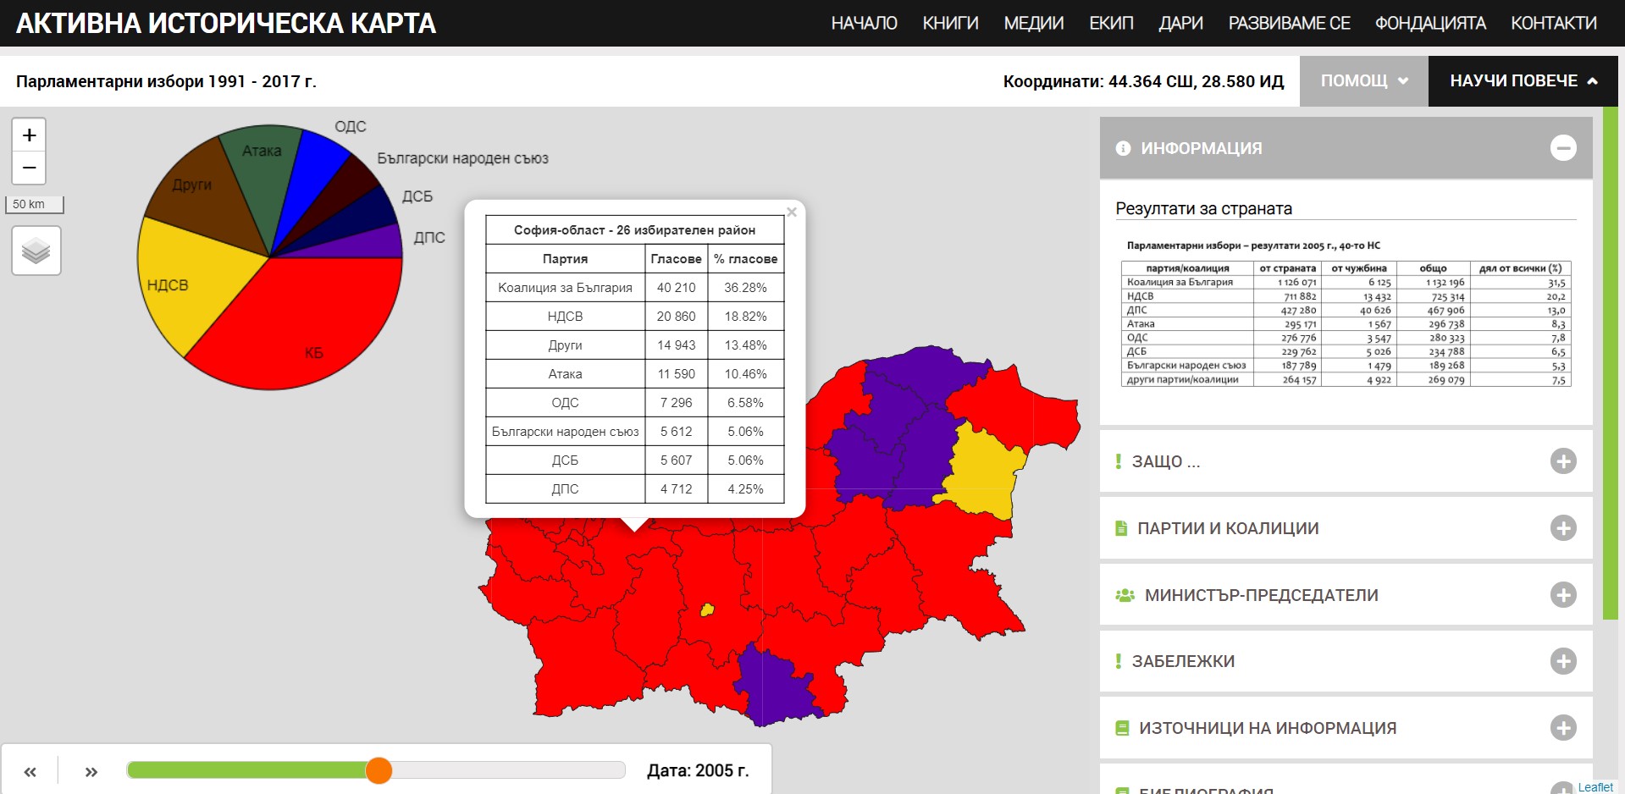
Task: Expand the ЗАЩО section
Action: (x=1562, y=461)
